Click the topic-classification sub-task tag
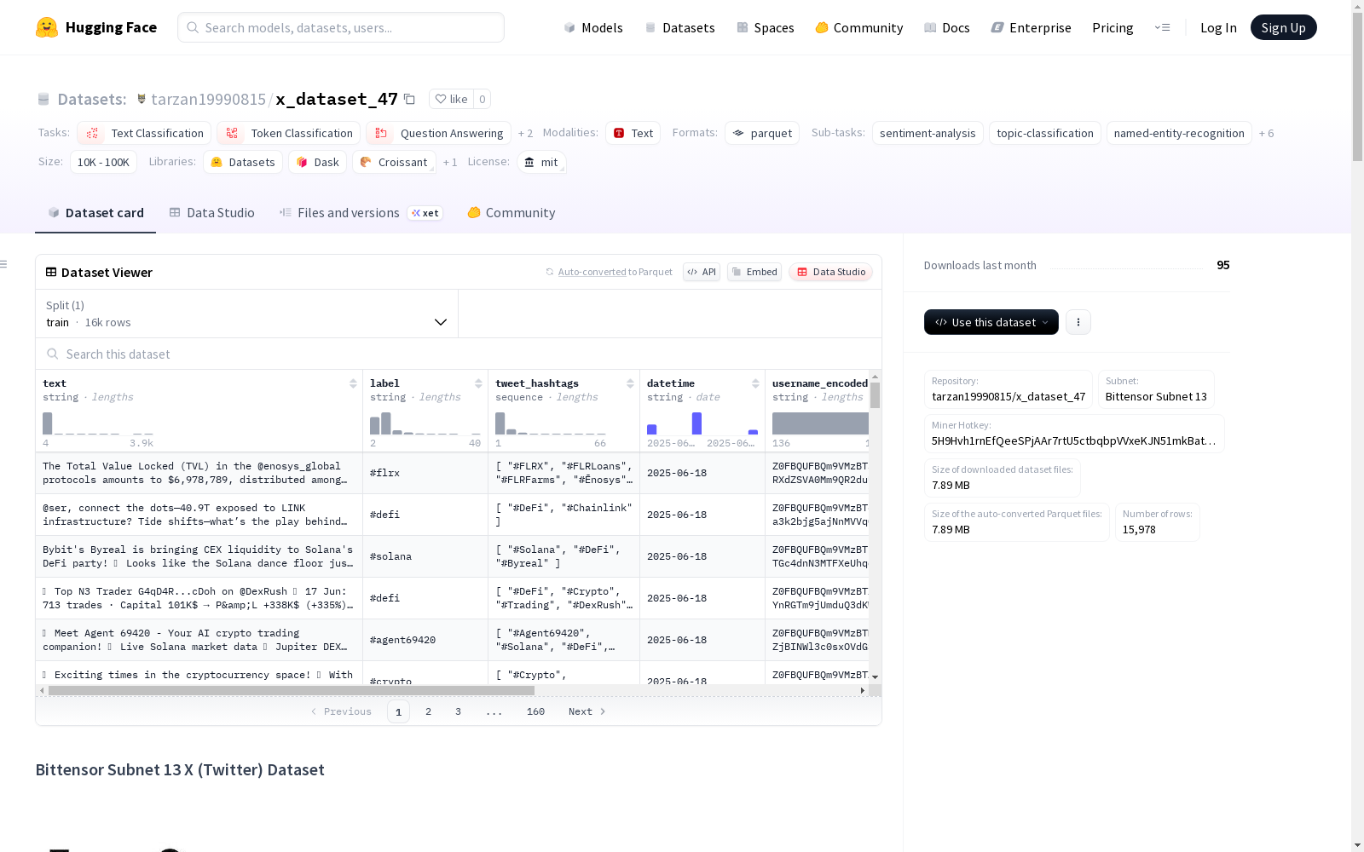The width and height of the screenshot is (1364, 852). point(1044,133)
